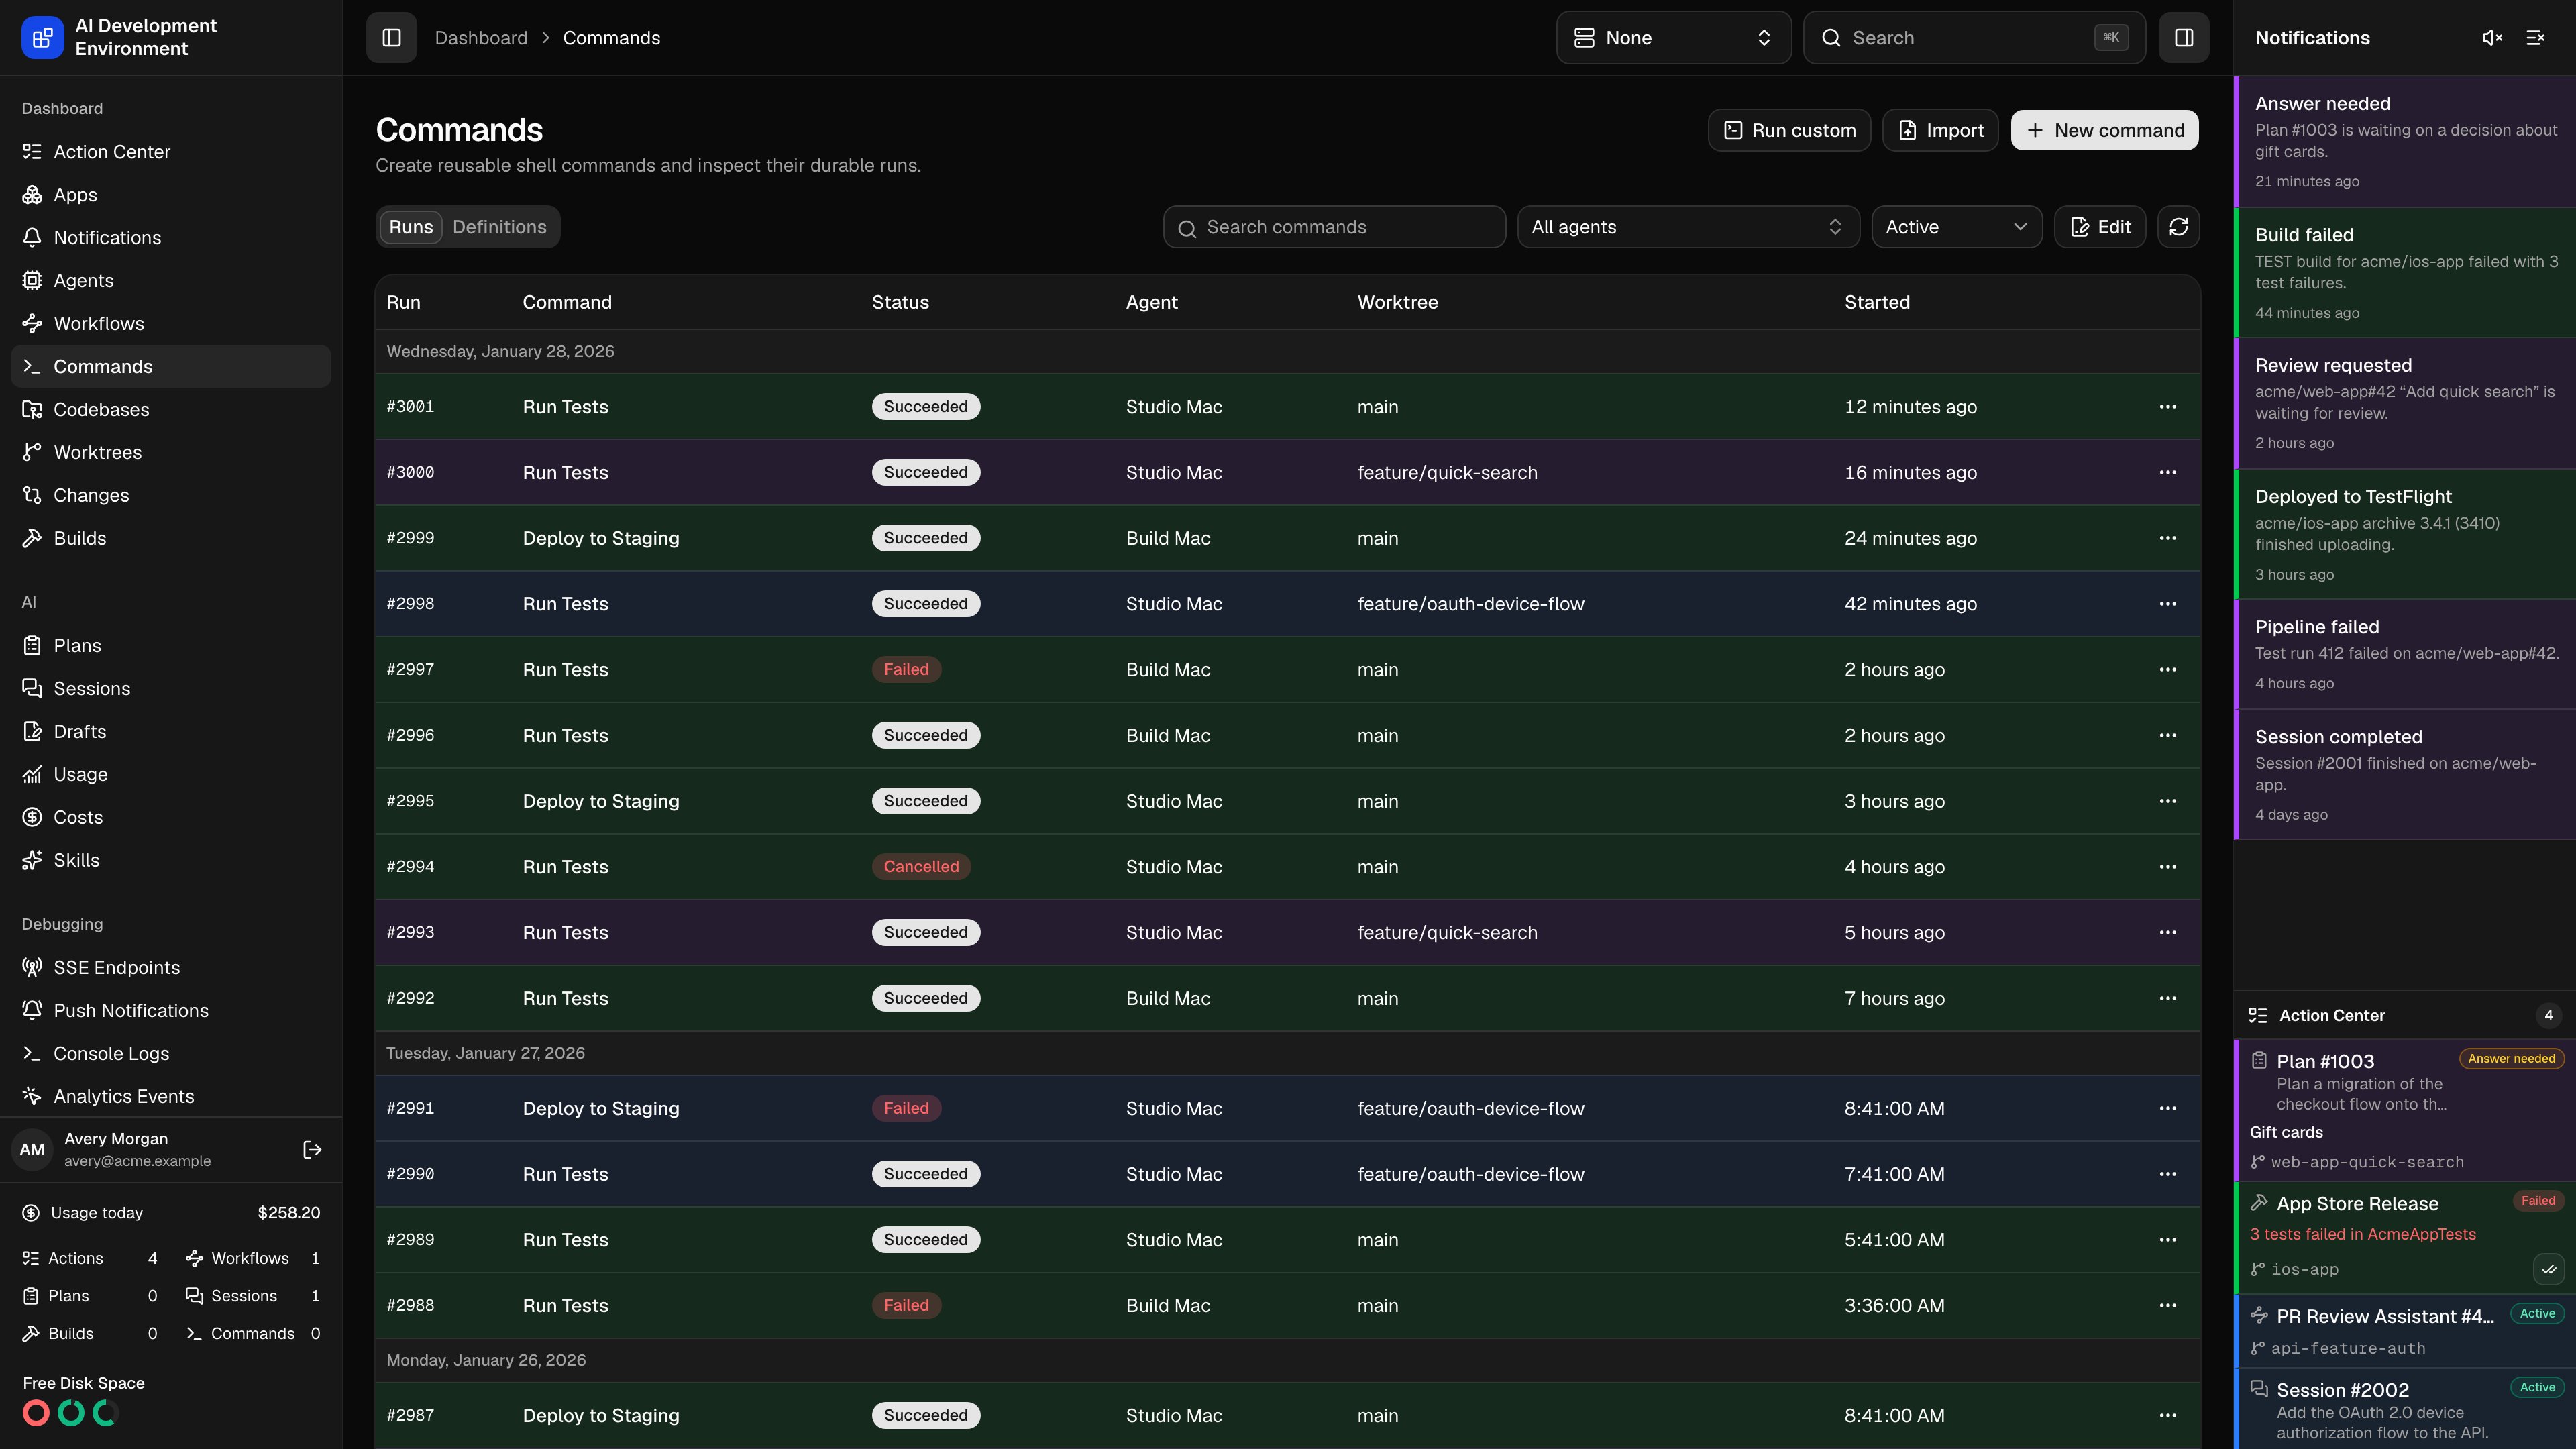Open the Answer needed notification
The width and height of the screenshot is (2576, 1449).
[2405, 142]
